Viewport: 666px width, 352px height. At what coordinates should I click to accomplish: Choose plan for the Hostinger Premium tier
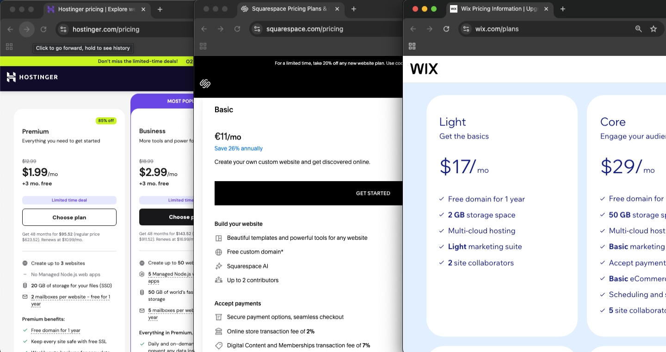[x=69, y=217]
